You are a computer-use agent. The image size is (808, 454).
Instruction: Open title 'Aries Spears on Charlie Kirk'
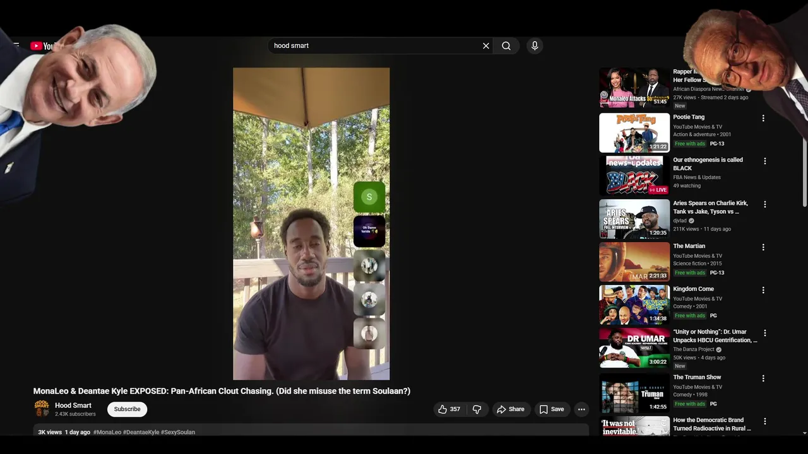click(710, 207)
